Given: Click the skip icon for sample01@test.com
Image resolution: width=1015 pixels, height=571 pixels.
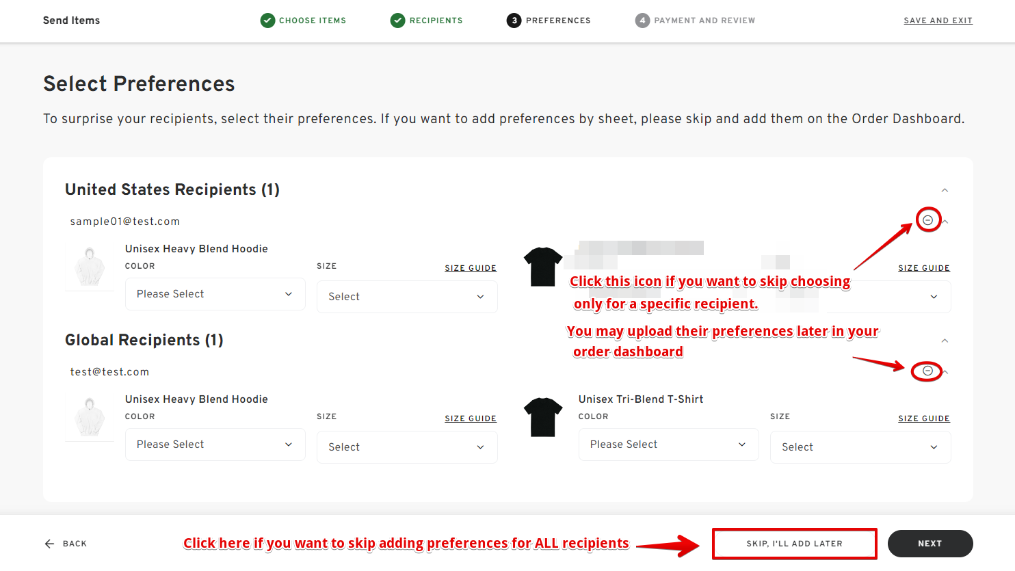Looking at the screenshot, I should 927,220.
